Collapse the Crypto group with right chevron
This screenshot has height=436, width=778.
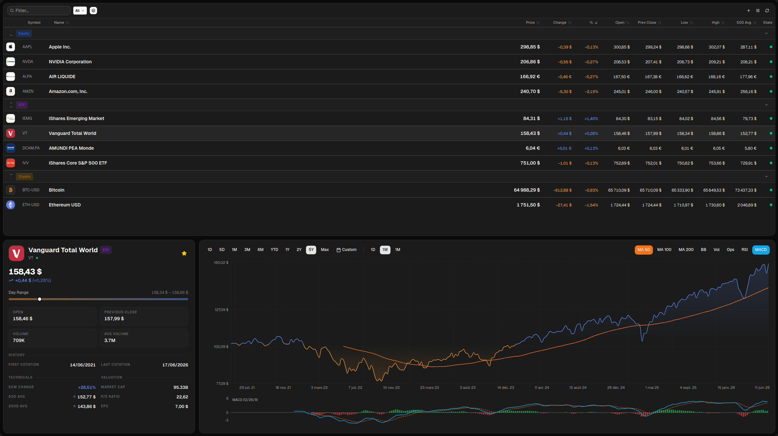766,176
